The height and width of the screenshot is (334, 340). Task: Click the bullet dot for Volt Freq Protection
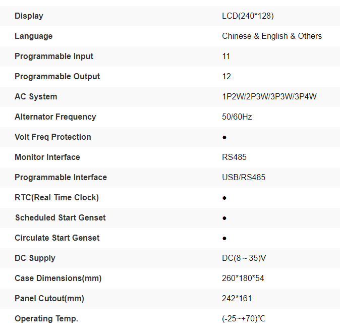tap(224, 137)
